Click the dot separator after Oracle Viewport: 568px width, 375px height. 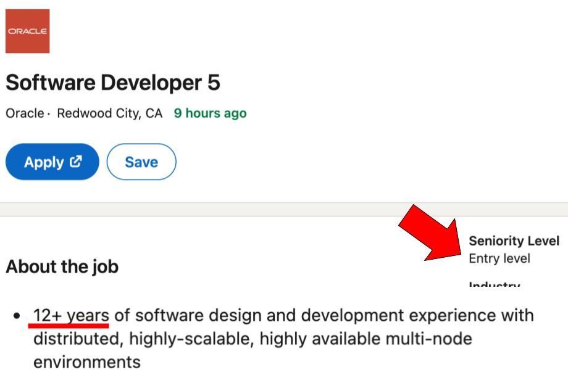[49, 113]
